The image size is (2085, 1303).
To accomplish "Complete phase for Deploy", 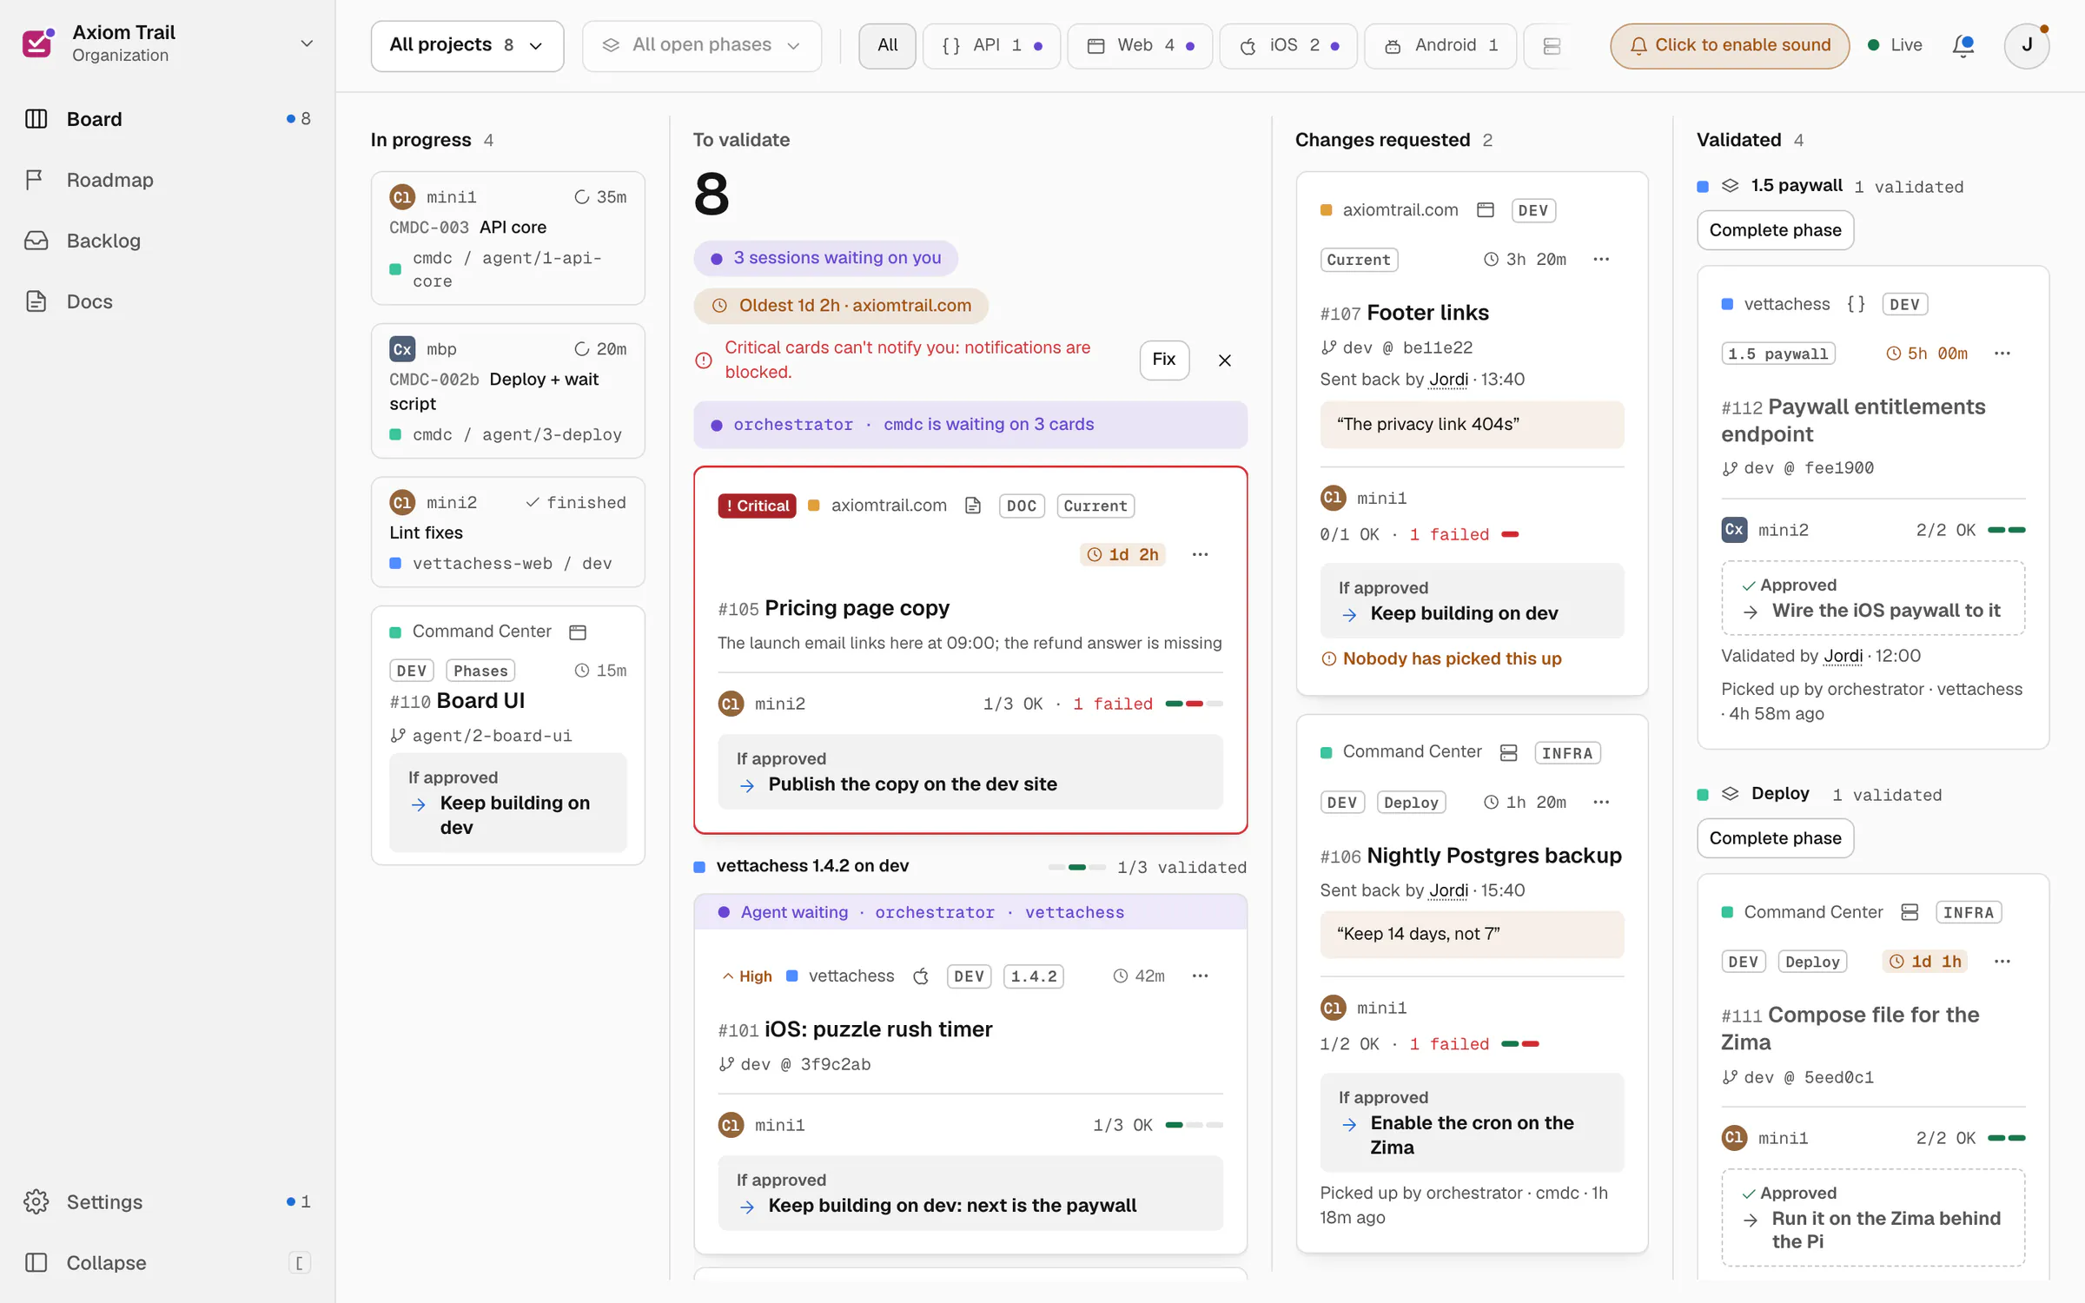I will 1775,838.
